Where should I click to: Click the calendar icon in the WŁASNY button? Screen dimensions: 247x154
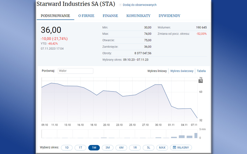point(174,147)
